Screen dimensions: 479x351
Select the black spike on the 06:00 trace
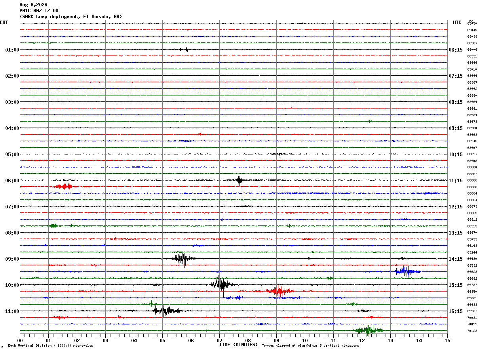pos(239,180)
